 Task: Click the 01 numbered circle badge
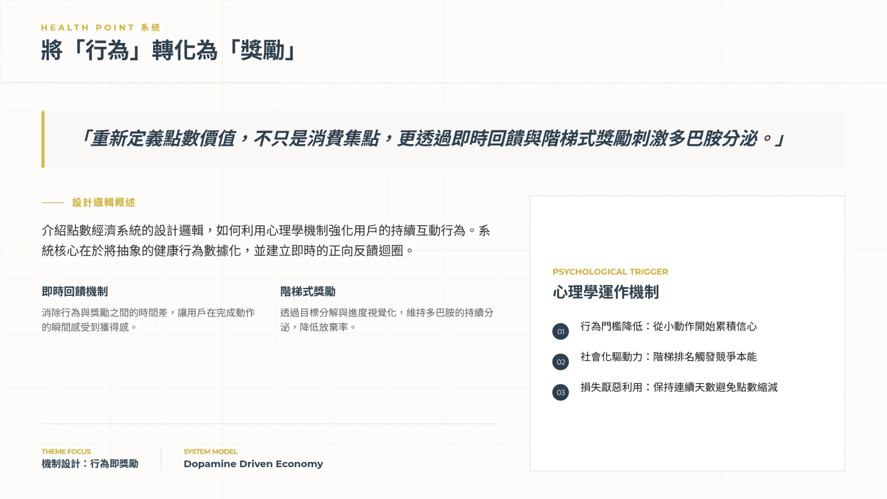[x=560, y=331]
